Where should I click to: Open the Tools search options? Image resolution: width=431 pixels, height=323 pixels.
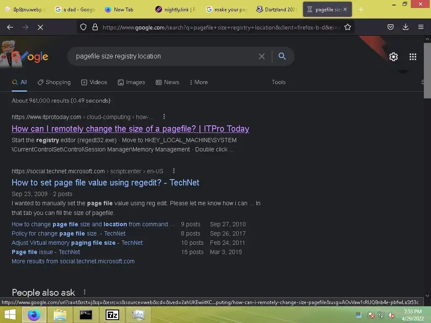[279, 82]
